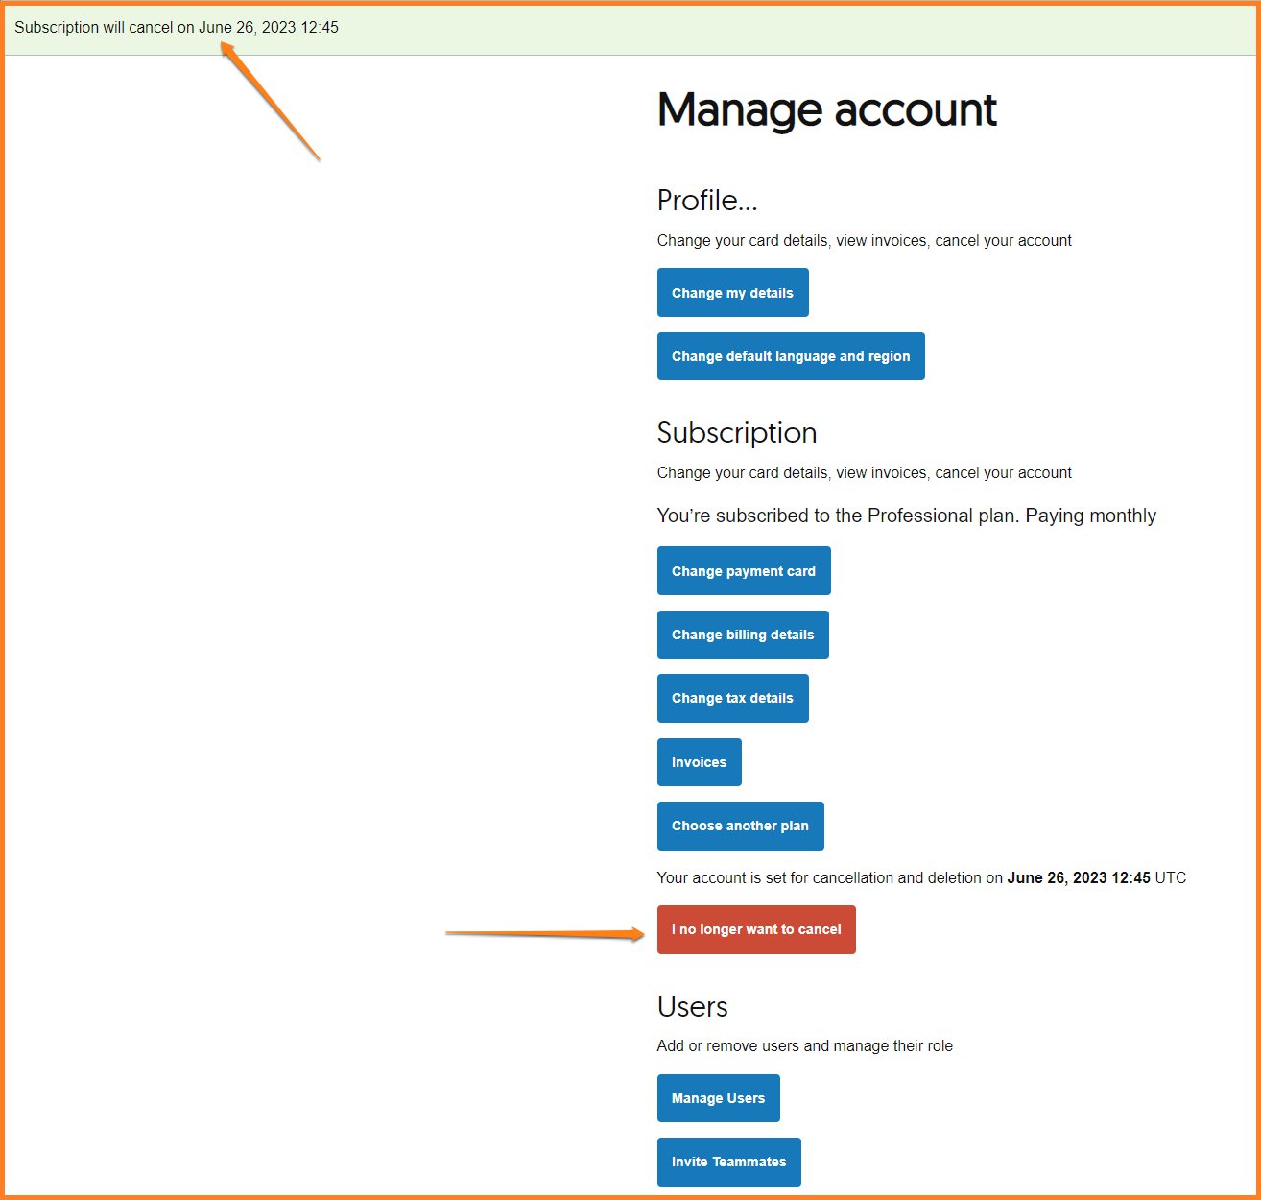Image resolution: width=1261 pixels, height=1200 pixels.
Task: Open Change billing details
Action: pos(742,635)
